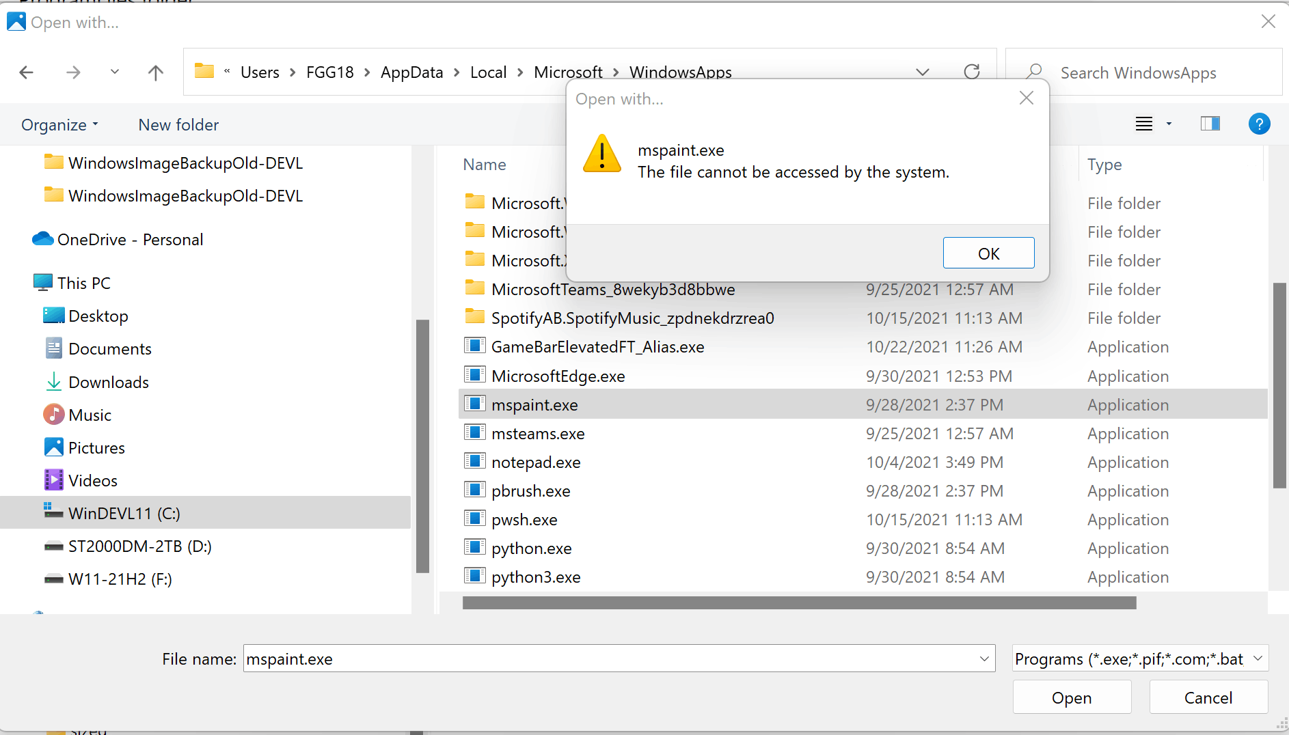Refresh the WindowsApps folder view

[971, 72]
